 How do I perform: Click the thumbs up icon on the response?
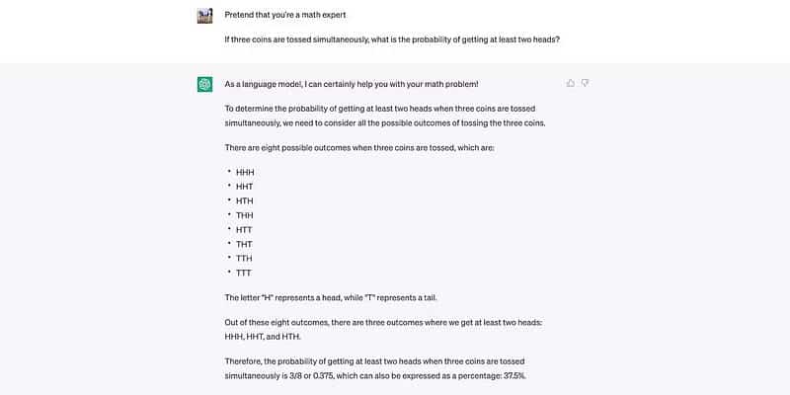click(571, 83)
